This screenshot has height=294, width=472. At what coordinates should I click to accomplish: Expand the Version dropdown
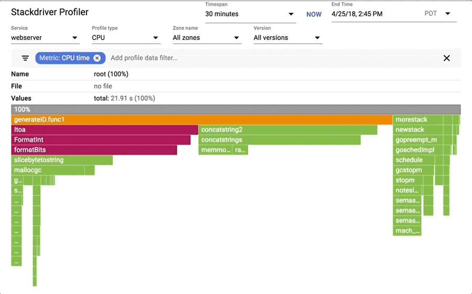tap(287, 38)
